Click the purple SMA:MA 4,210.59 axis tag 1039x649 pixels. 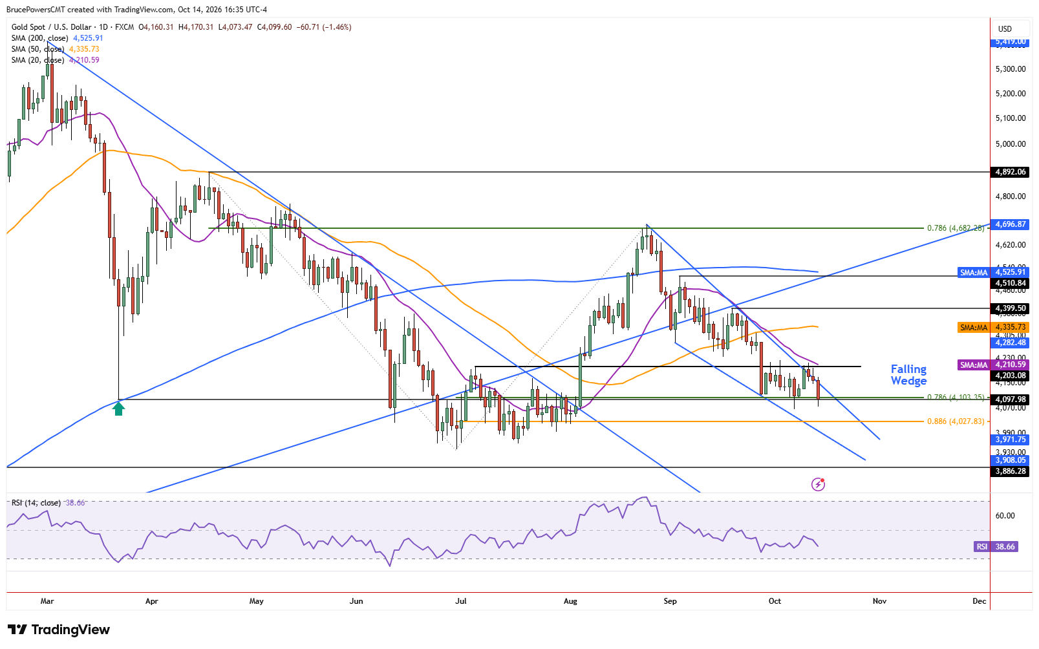993,365
